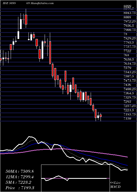This screenshot has height=192, width=137.
Task: Click the highest red candle near 8043
Action: pyautogui.click(x=26, y=19)
